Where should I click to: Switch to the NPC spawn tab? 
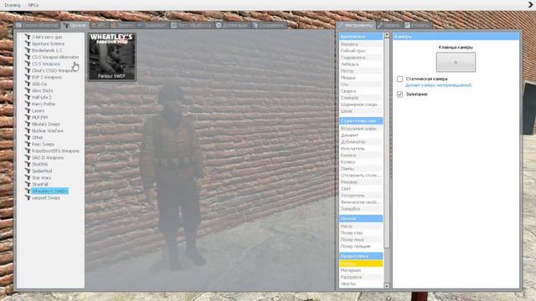point(99,25)
